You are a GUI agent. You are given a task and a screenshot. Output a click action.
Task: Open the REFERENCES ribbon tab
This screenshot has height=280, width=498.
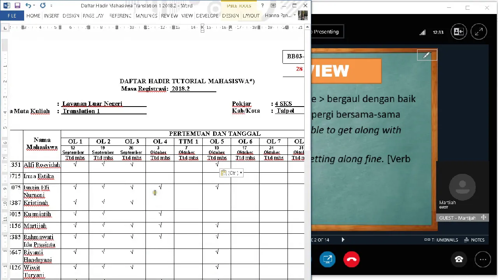(x=120, y=16)
